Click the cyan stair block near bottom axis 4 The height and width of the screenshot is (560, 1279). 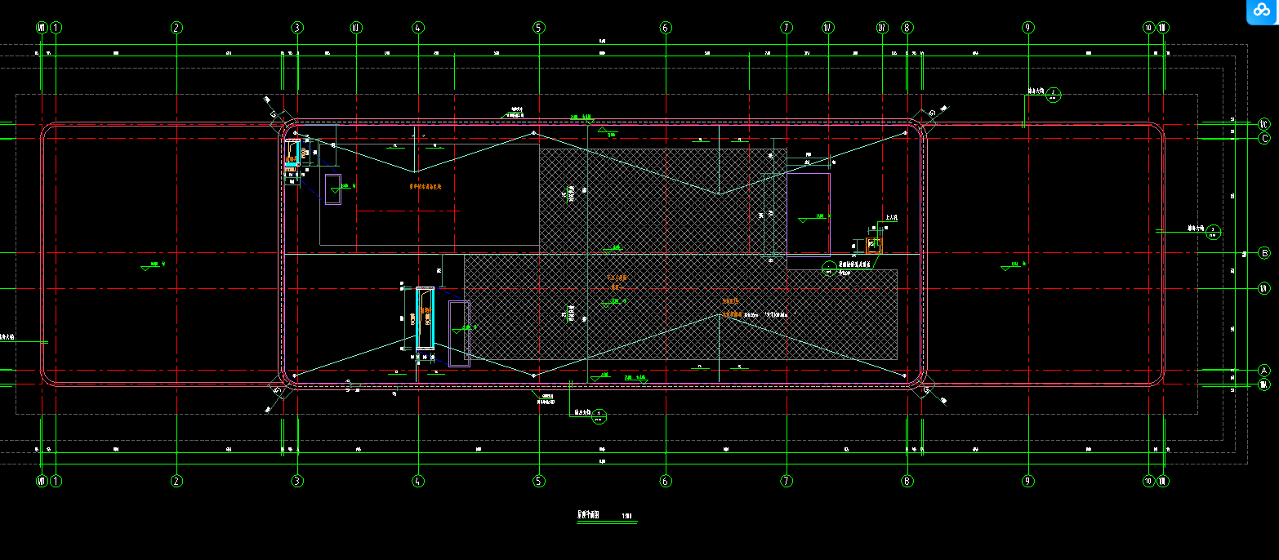425,318
